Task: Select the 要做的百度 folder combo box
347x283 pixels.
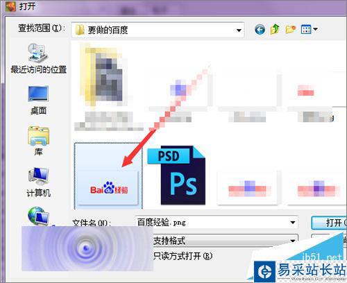Action: tap(158, 30)
